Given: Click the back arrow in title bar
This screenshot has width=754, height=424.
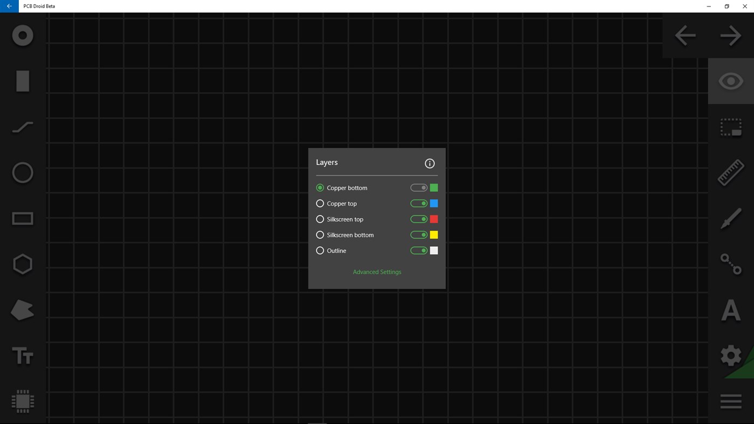Looking at the screenshot, I should coord(9,6).
